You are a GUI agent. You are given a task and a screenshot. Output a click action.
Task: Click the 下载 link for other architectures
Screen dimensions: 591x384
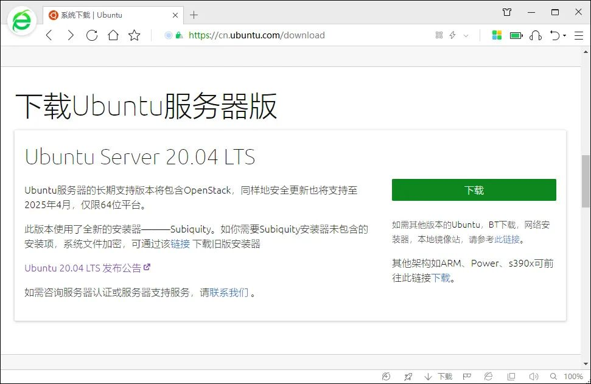pos(441,278)
